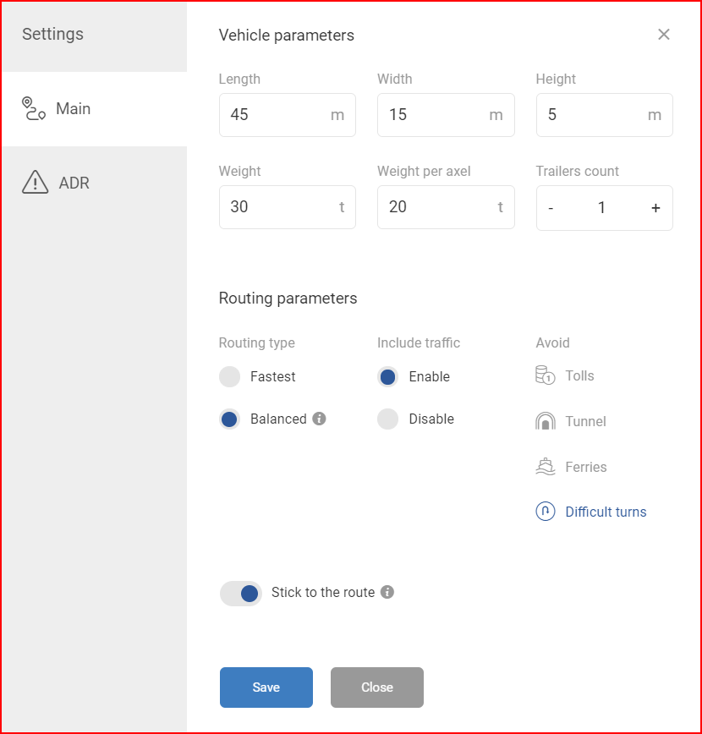Click the Length input field
The image size is (702, 734).
(287, 115)
